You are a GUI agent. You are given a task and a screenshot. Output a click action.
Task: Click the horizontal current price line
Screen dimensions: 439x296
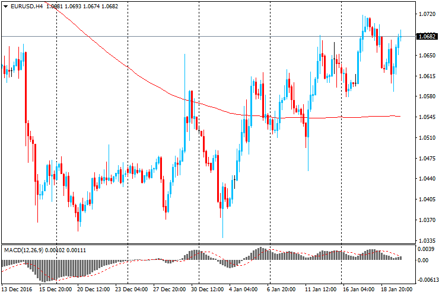(178, 37)
